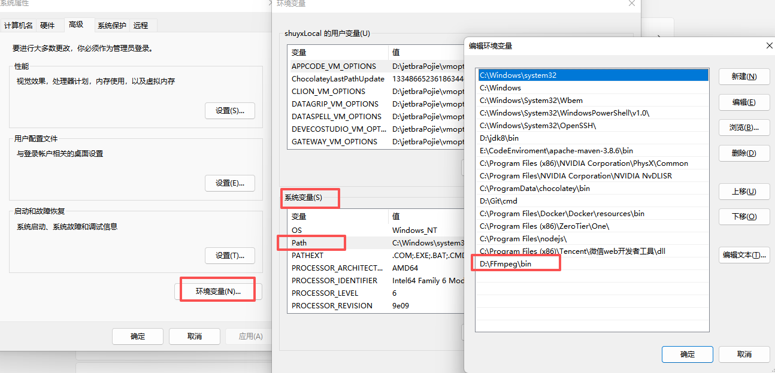Image resolution: width=775 pixels, height=373 pixels.
Task: Click the 浏览(B) button
Action: coord(744,127)
